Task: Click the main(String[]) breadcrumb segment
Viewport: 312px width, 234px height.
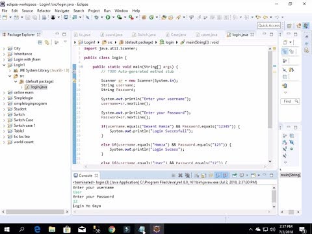Action: (x=202, y=42)
